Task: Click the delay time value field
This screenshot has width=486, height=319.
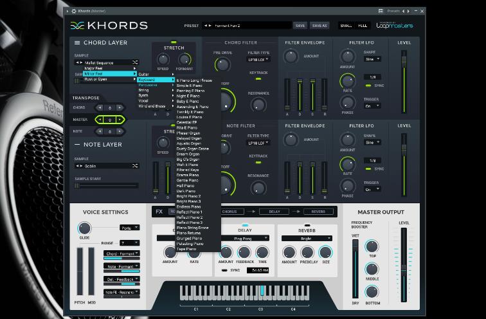Action: point(258,270)
